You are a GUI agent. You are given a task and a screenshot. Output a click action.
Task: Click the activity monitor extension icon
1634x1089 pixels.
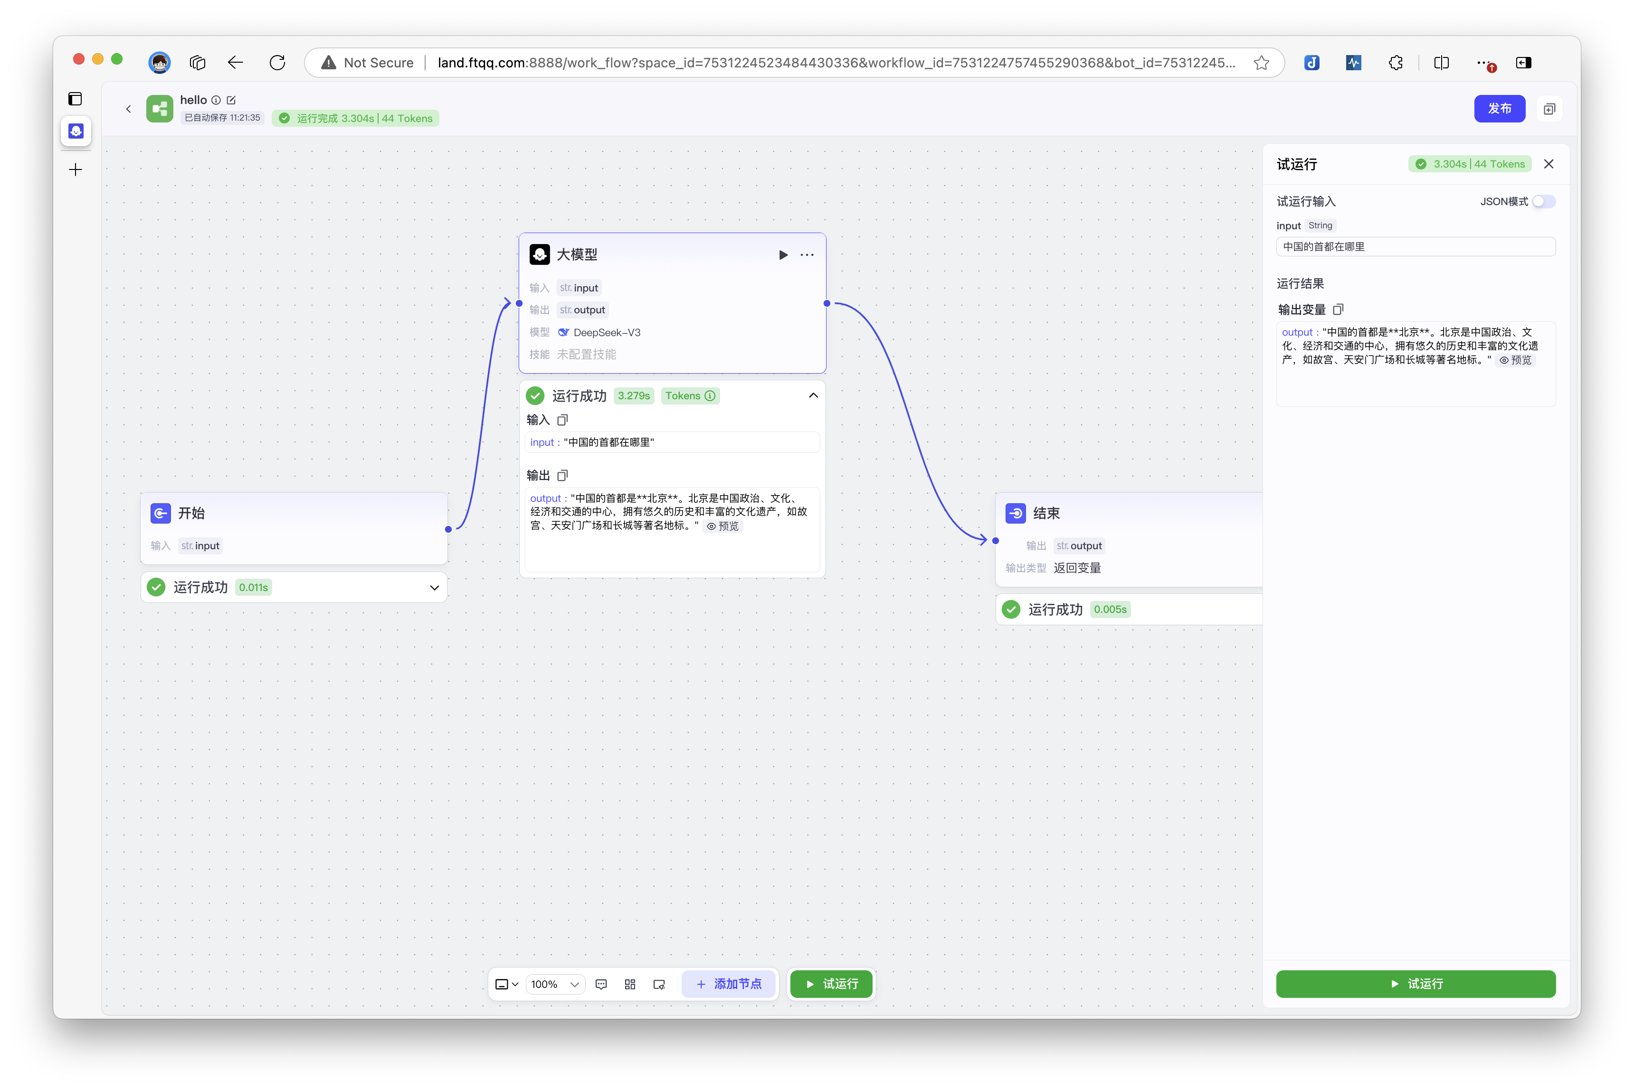[1353, 63]
